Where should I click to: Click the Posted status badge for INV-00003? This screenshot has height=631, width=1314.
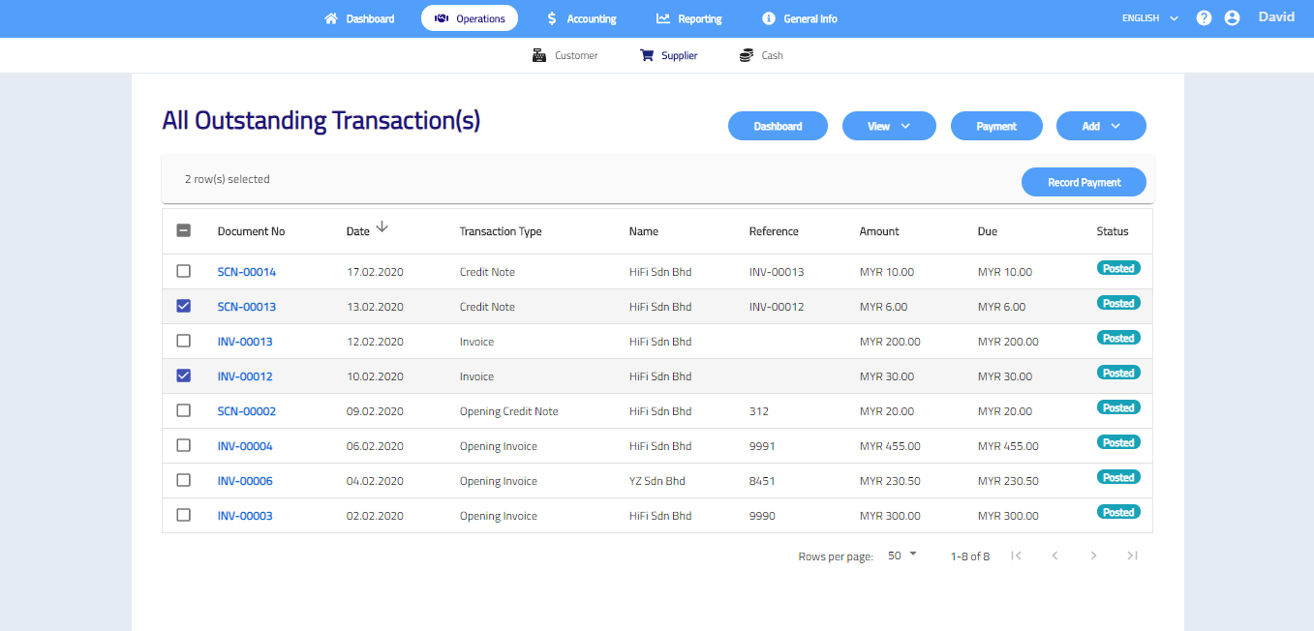point(1118,513)
